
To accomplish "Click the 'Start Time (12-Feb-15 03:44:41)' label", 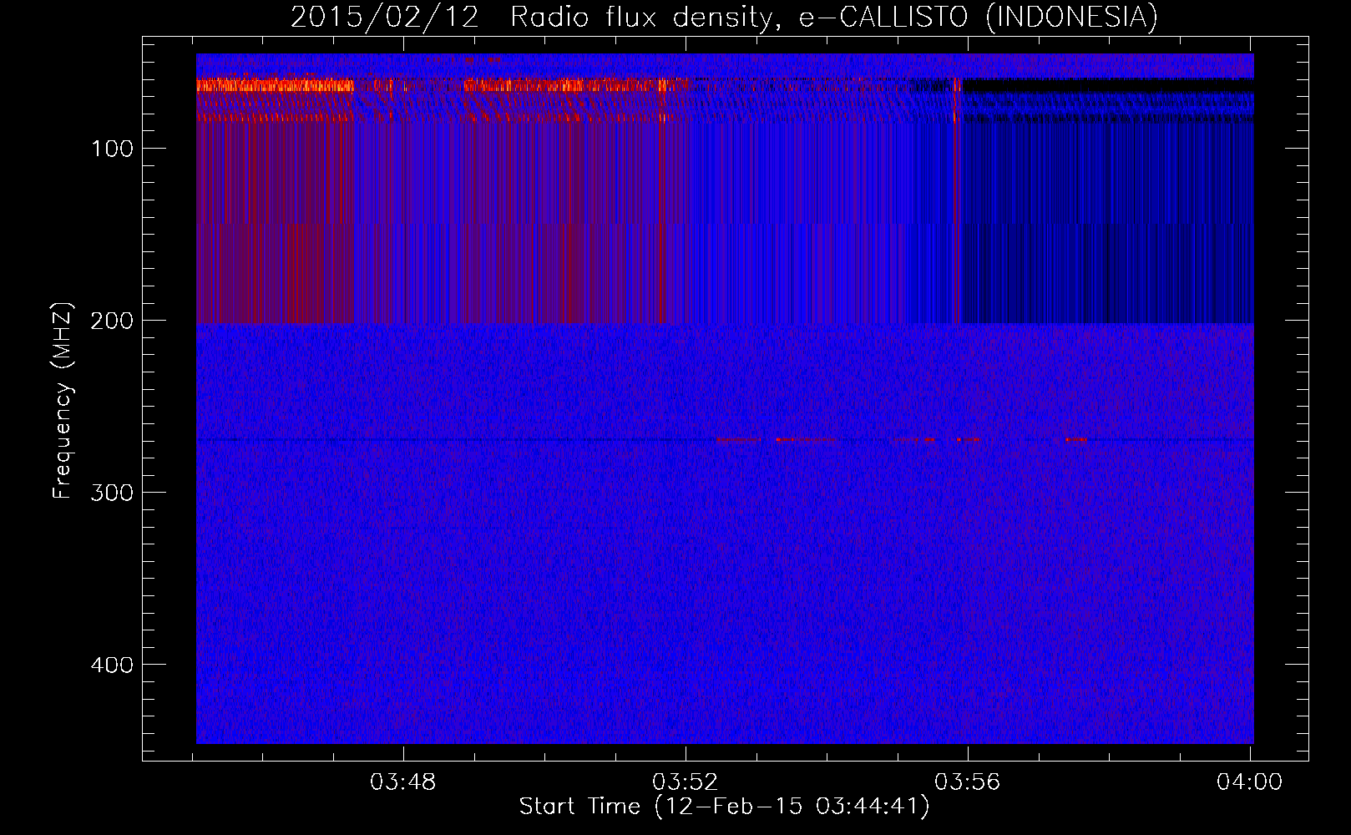I will (725, 807).
